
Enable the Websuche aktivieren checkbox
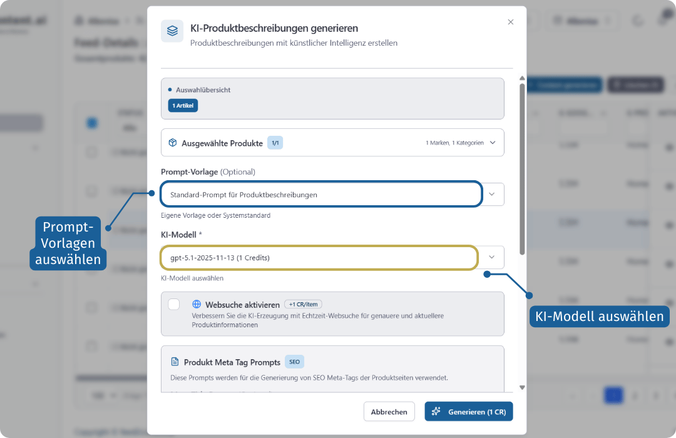coord(174,304)
